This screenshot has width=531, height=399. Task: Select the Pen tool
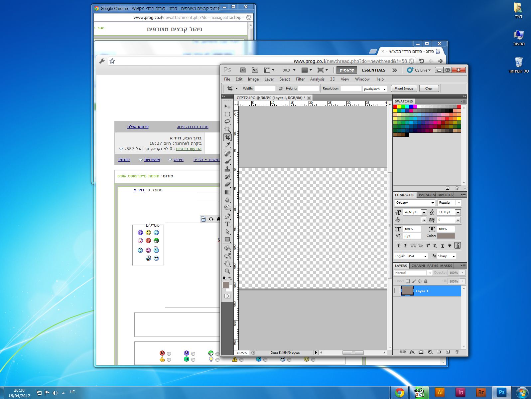[x=227, y=216]
